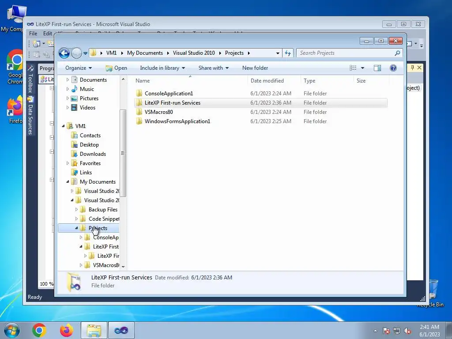Click the navigation pane scrollbar thumb

point(123,153)
